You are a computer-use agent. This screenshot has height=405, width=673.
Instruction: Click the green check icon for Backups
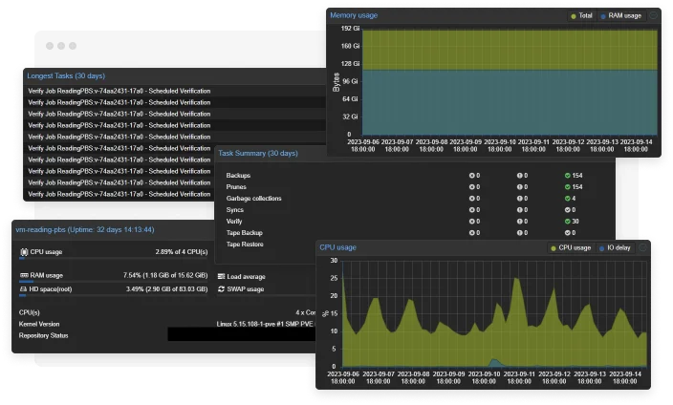pos(567,176)
